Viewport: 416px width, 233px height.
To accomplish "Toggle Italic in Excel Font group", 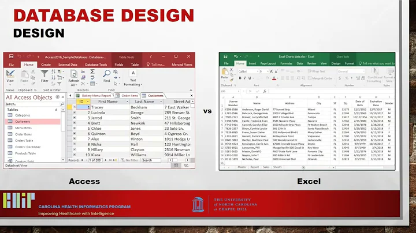I will [x=244, y=78].
